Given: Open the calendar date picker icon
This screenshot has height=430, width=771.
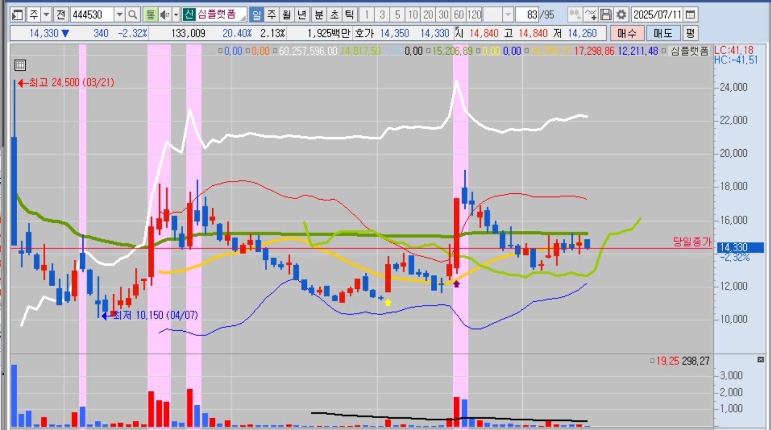Looking at the screenshot, I should coord(690,14).
